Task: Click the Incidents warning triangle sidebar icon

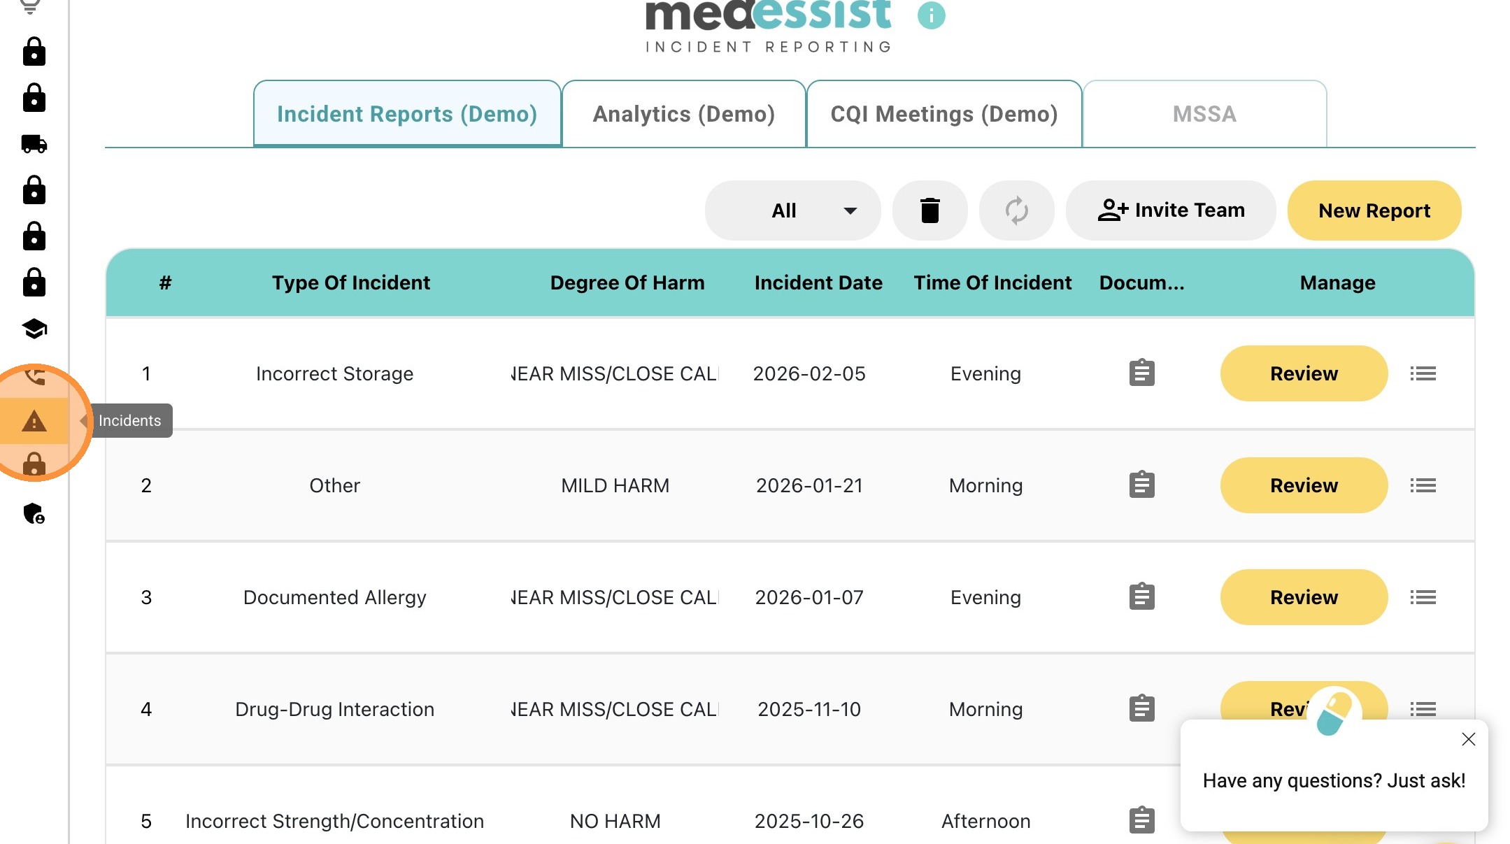Action: [34, 421]
